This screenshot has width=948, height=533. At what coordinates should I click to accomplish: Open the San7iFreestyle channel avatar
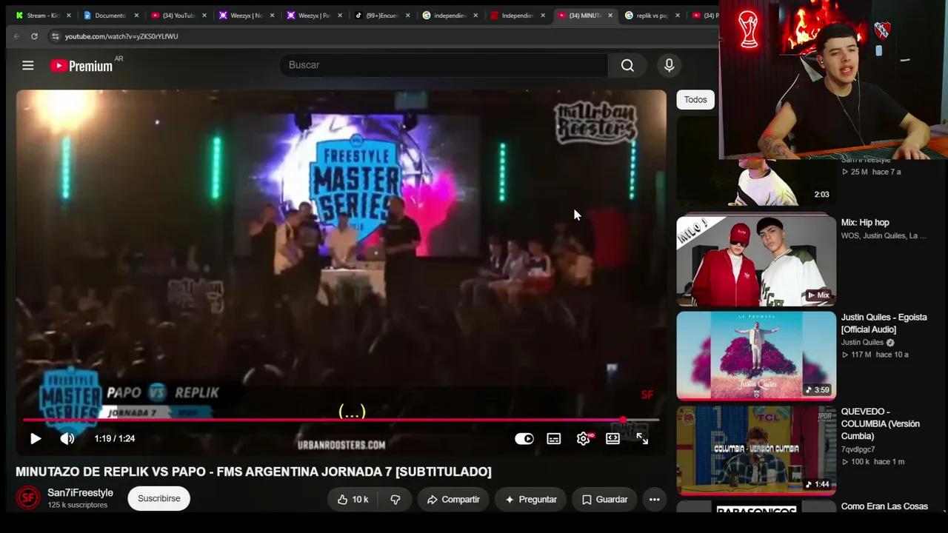pyautogui.click(x=28, y=497)
